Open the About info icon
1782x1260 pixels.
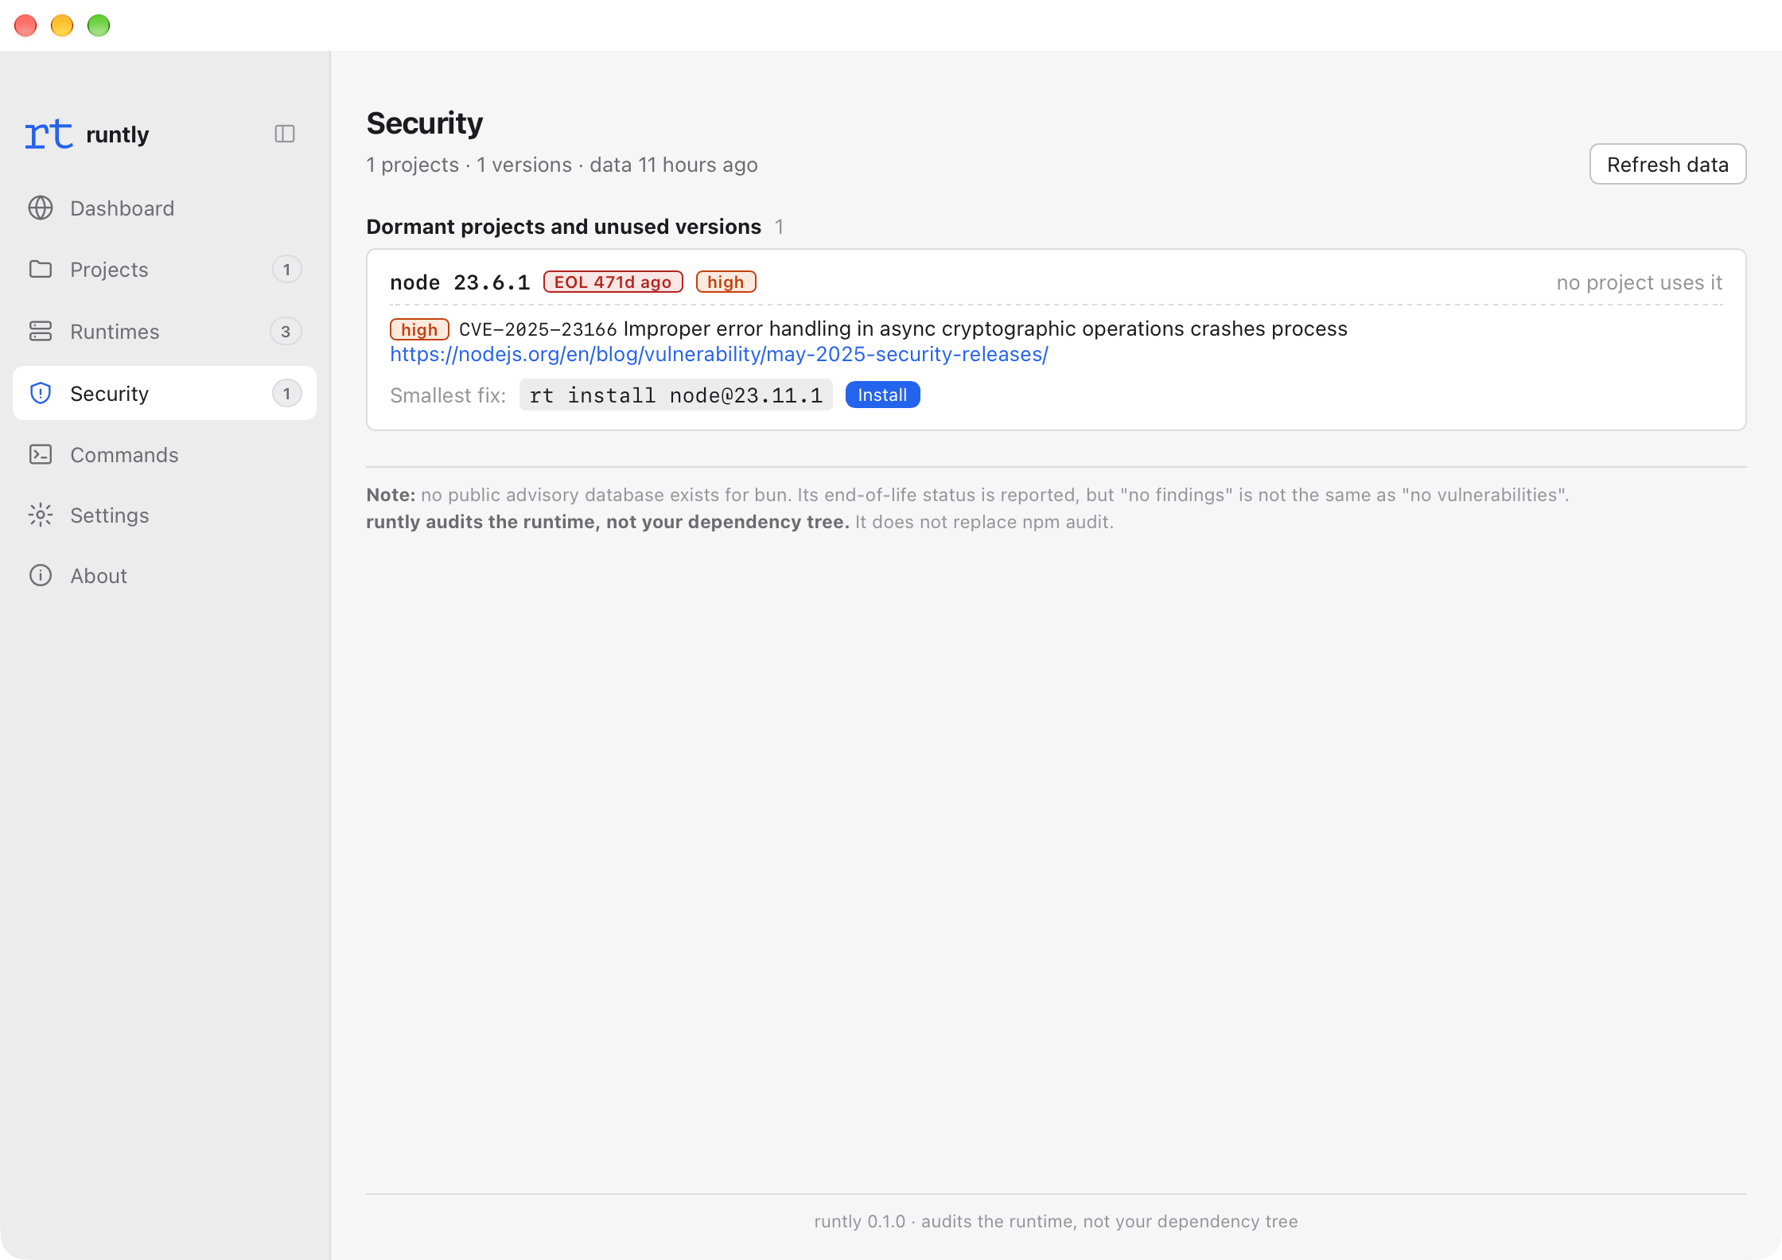point(41,575)
